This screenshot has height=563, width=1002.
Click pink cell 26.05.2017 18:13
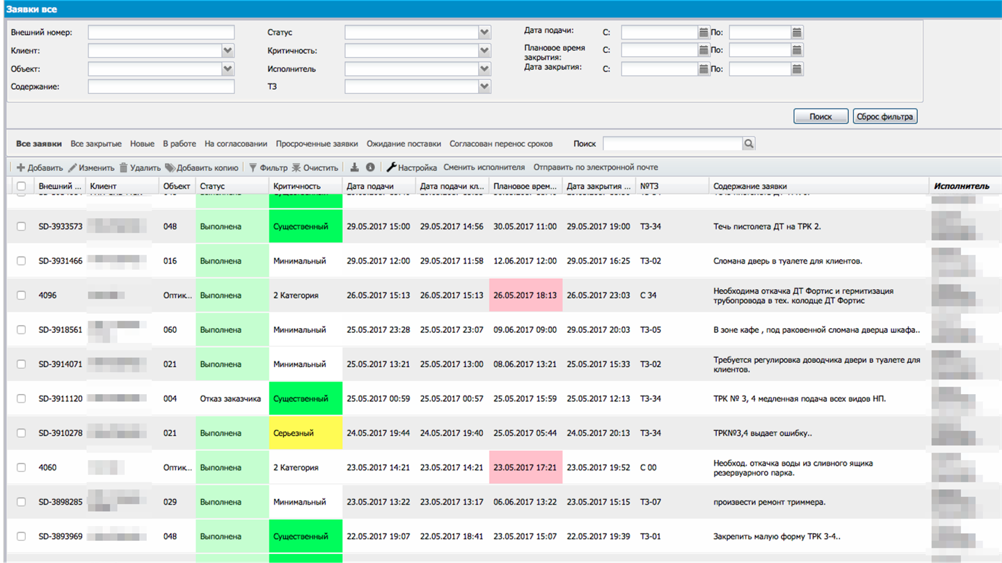(525, 295)
